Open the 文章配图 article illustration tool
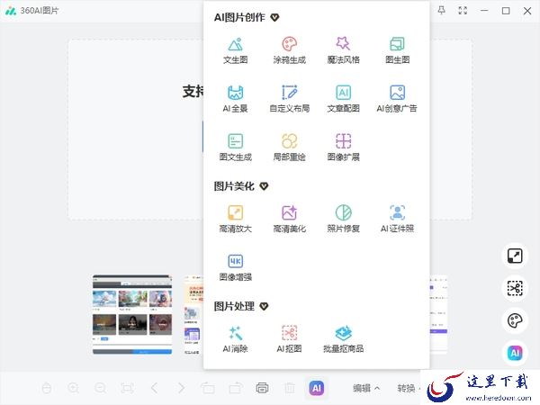 pos(344,99)
